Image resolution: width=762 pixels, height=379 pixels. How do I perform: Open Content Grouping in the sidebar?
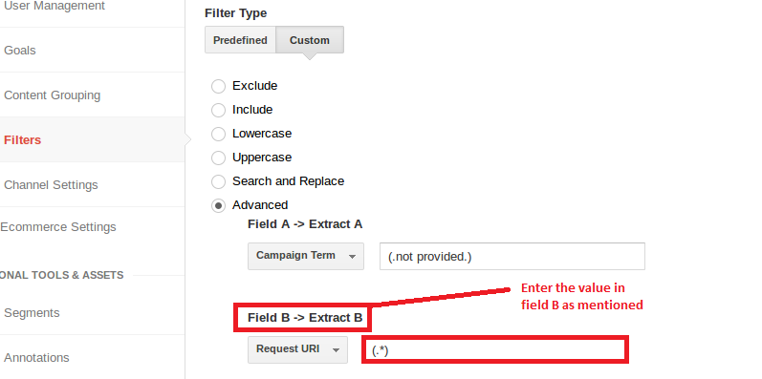pyautogui.click(x=52, y=95)
